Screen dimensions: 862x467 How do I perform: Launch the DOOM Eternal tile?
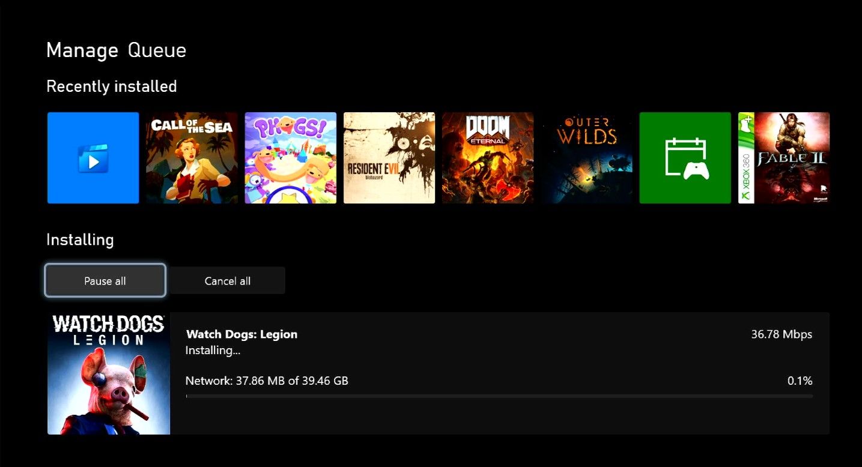(x=488, y=158)
